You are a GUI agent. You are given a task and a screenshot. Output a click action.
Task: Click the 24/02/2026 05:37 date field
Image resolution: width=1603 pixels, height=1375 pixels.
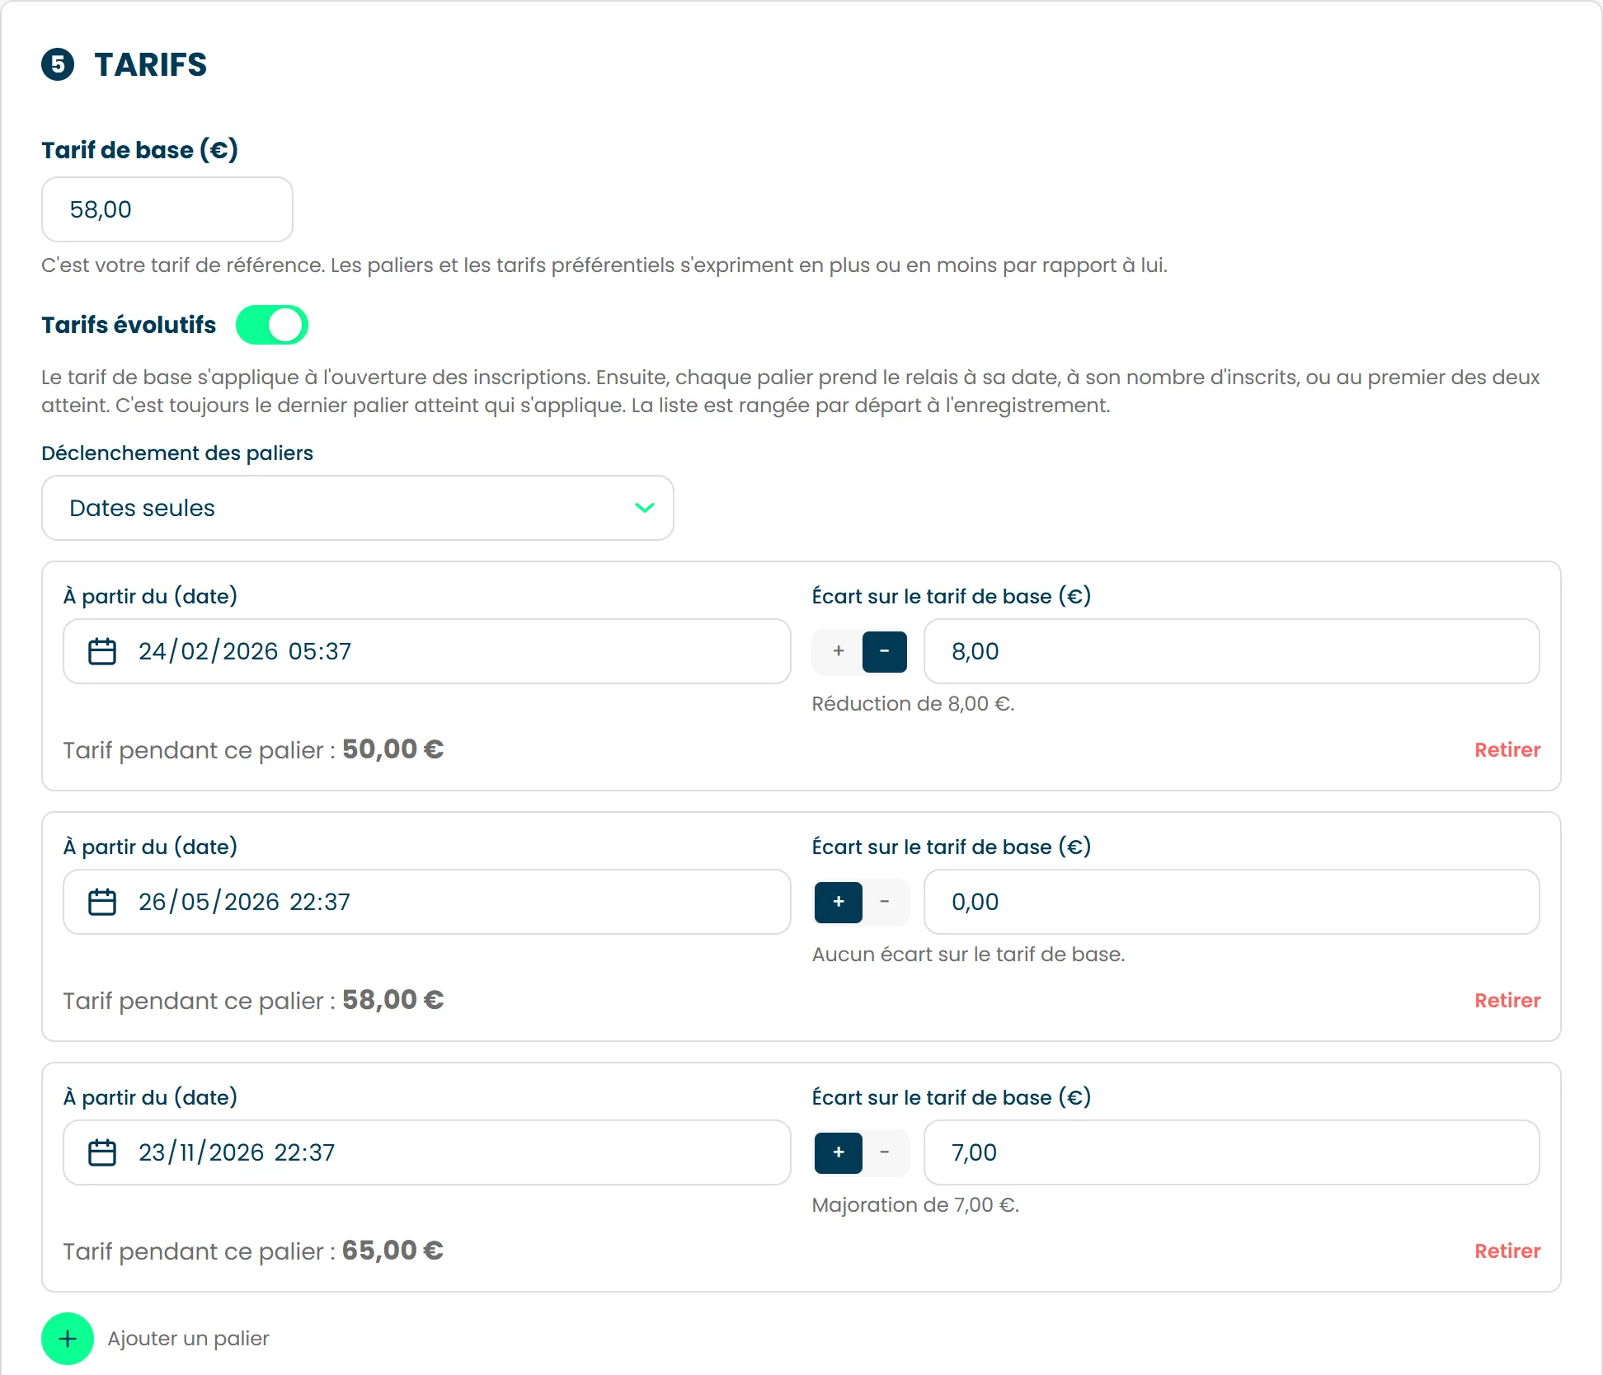427,651
